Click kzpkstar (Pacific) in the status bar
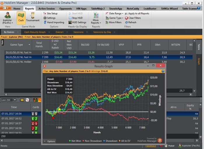Screen dimensions: 204x149 click(189, 145)
